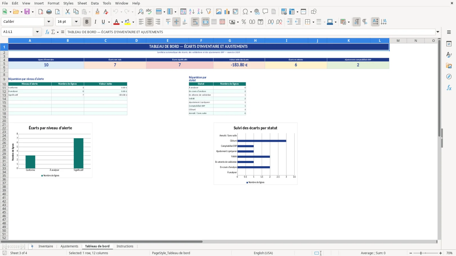Open sidebar Gallery icon
Screen dimensions: 456x256
coord(449,66)
